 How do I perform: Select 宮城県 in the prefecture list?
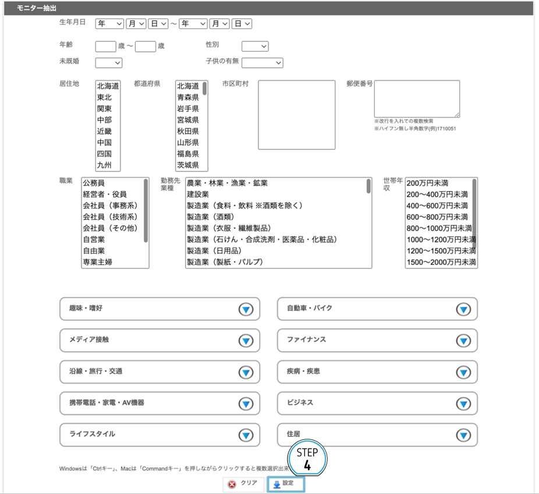click(x=188, y=120)
